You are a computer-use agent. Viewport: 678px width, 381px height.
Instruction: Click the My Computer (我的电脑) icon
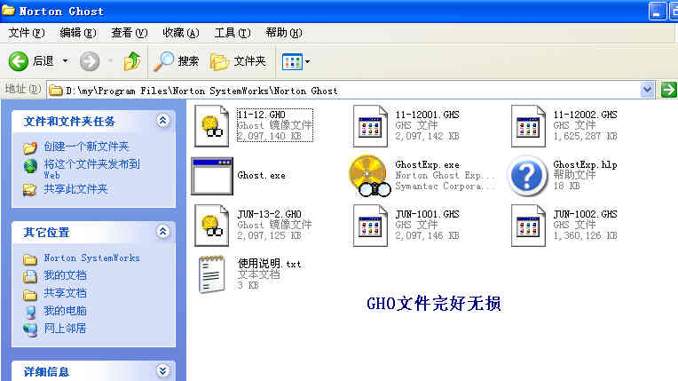30,312
